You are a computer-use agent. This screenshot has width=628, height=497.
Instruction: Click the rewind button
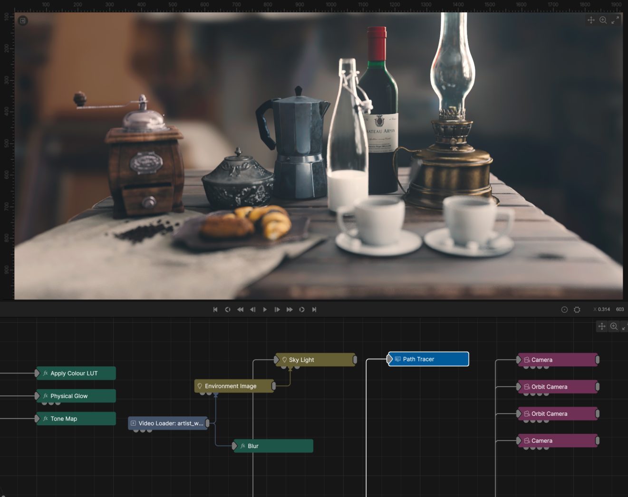coord(240,309)
